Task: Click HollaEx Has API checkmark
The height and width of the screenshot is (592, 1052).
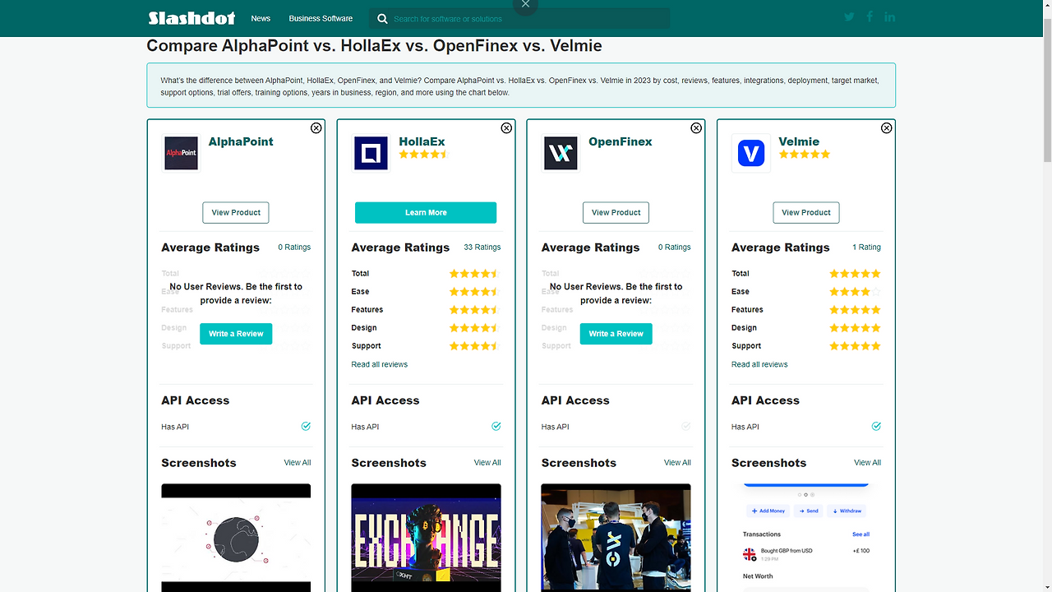Action: click(496, 426)
